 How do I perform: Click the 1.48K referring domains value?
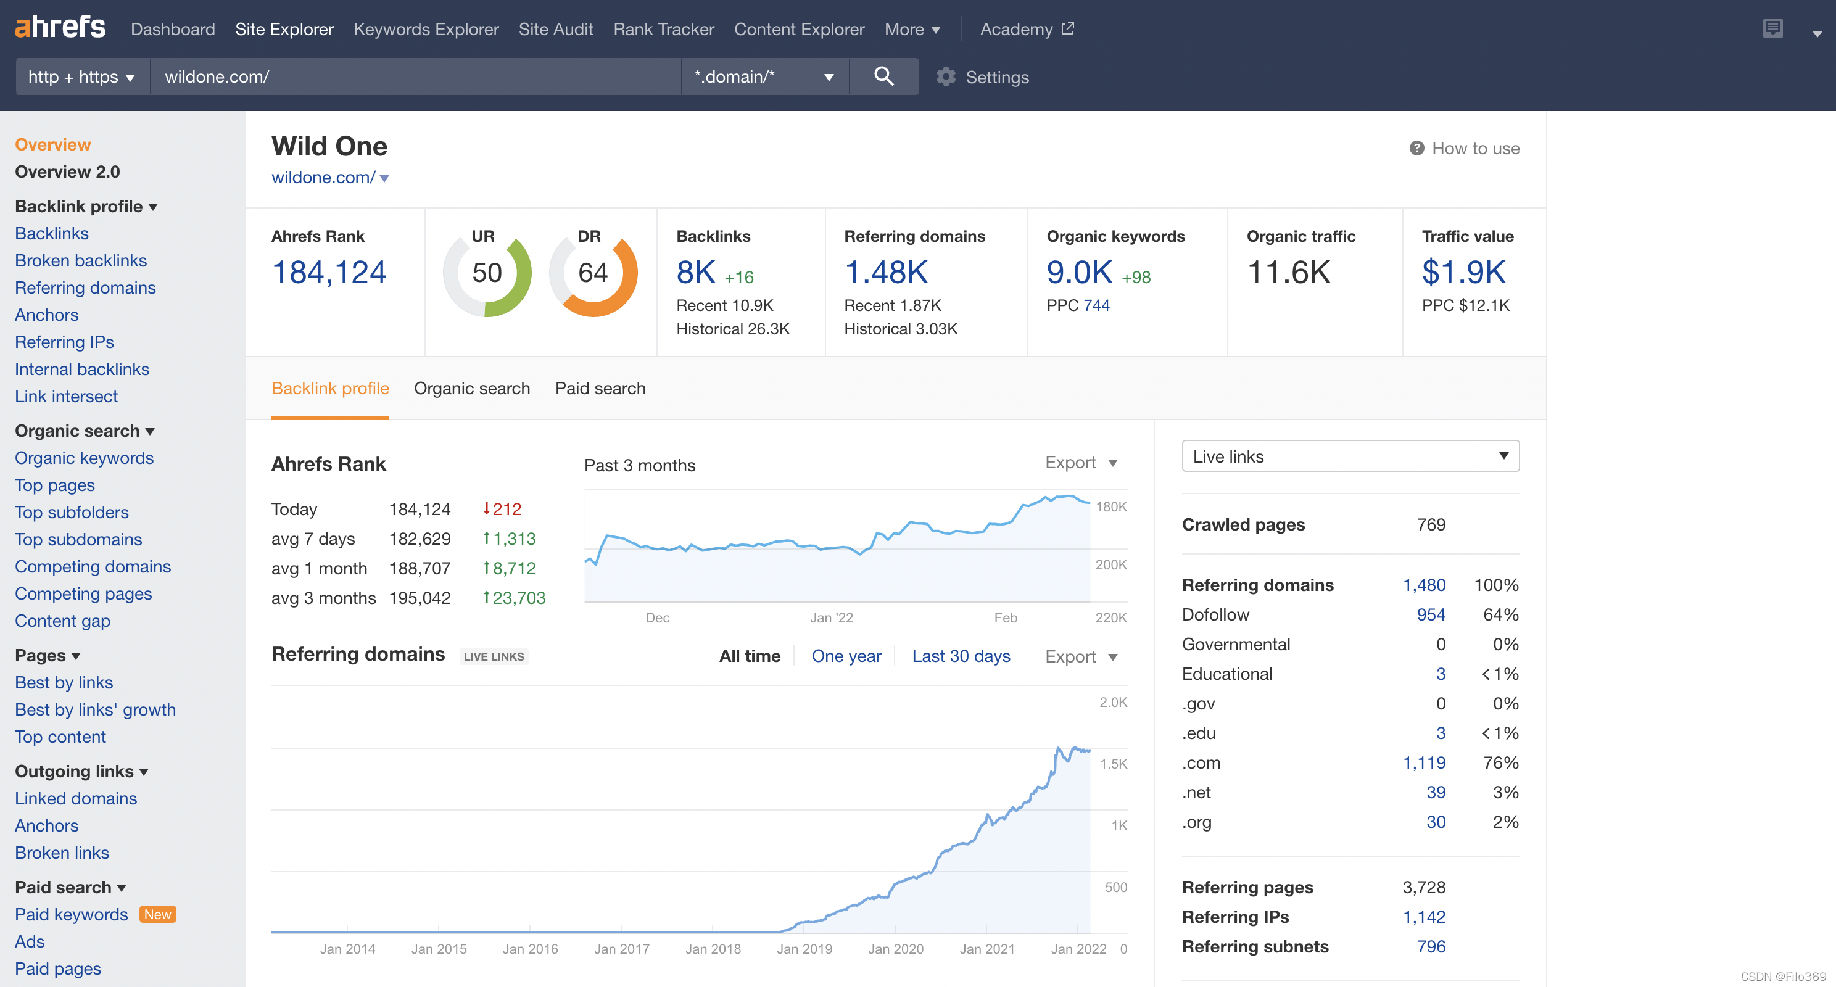click(x=886, y=272)
